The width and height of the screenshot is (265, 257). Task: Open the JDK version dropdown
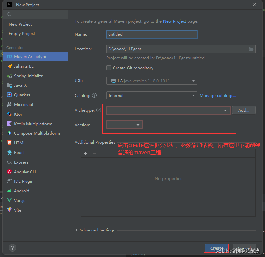[152, 81]
